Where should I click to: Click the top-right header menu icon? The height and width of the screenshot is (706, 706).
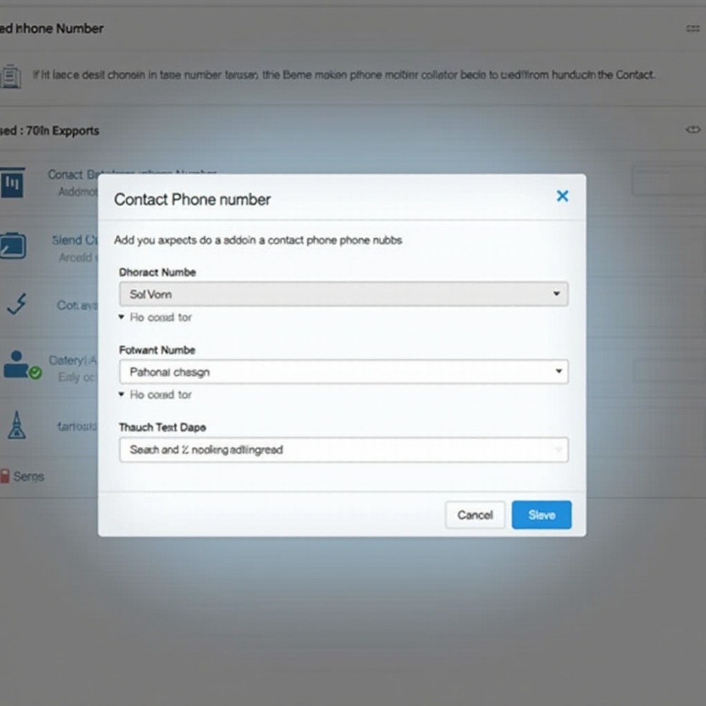coord(692,29)
